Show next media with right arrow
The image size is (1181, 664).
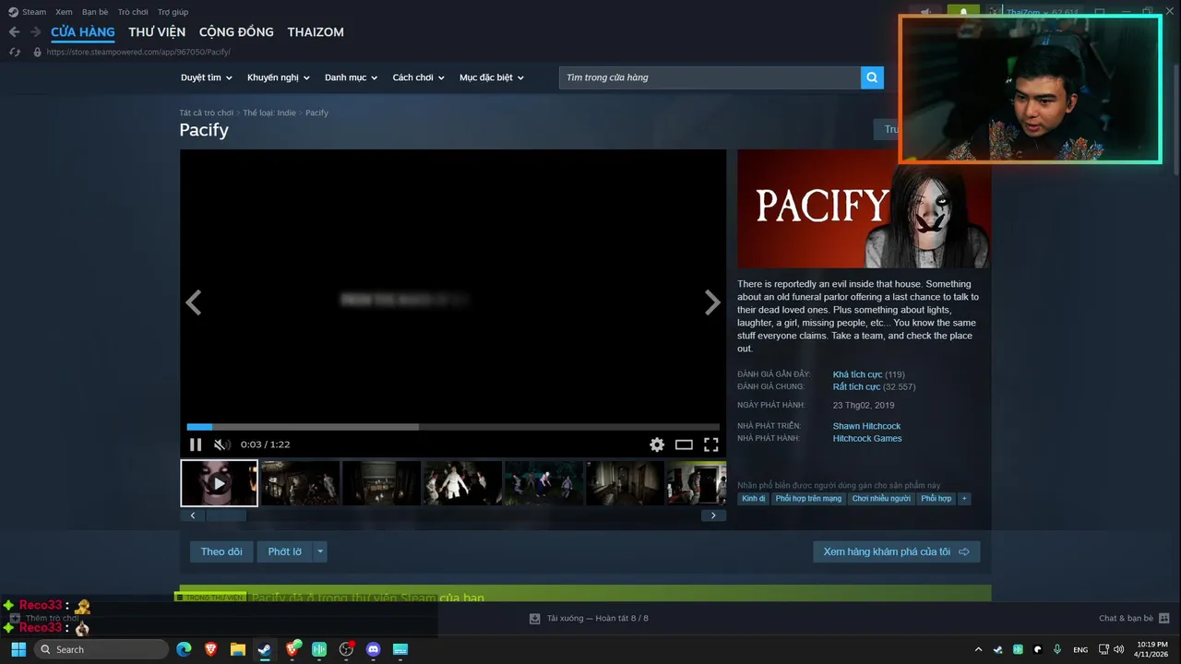(x=712, y=302)
